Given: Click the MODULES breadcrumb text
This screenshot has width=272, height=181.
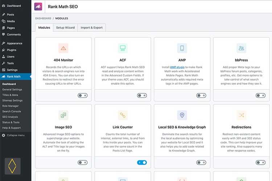Looking at the screenshot, I should (x=62, y=18).
